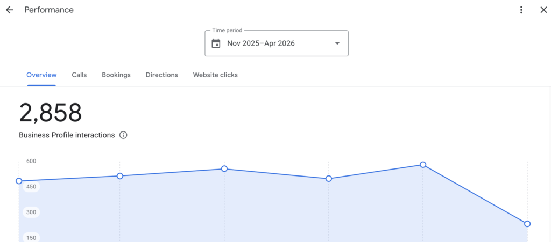Image resolution: width=551 pixels, height=242 pixels.
Task: Select the Overview tab
Action: [41, 75]
